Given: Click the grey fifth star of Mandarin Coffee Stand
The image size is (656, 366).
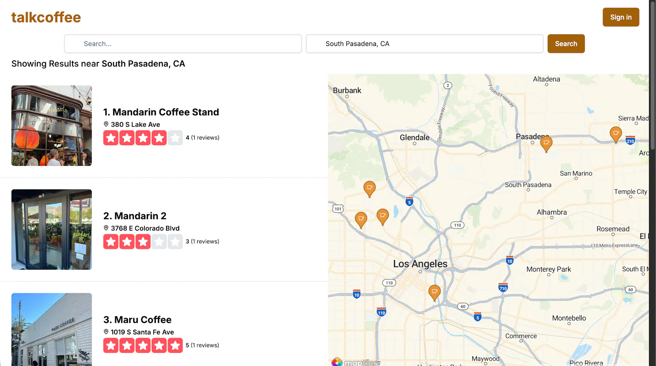Looking at the screenshot, I should (x=175, y=138).
